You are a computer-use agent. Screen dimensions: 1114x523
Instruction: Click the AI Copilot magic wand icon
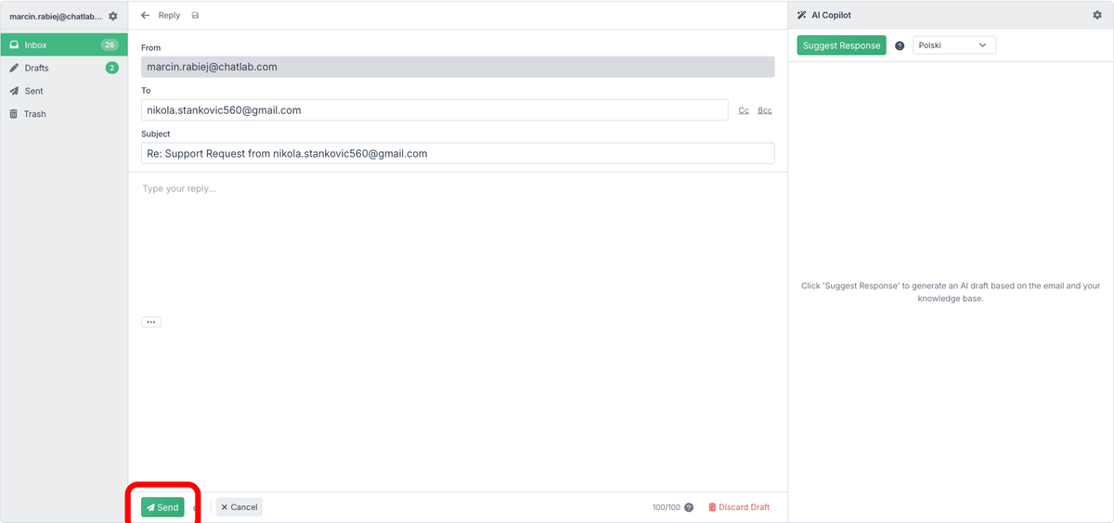[802, 15]
